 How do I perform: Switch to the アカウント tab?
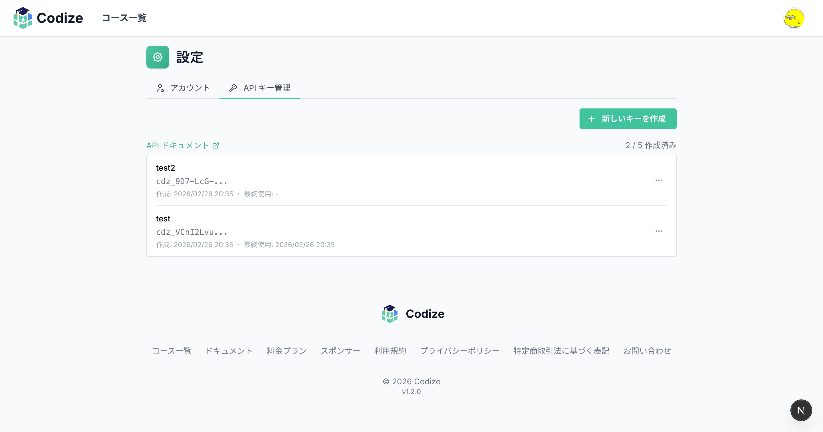click(183, 88)
